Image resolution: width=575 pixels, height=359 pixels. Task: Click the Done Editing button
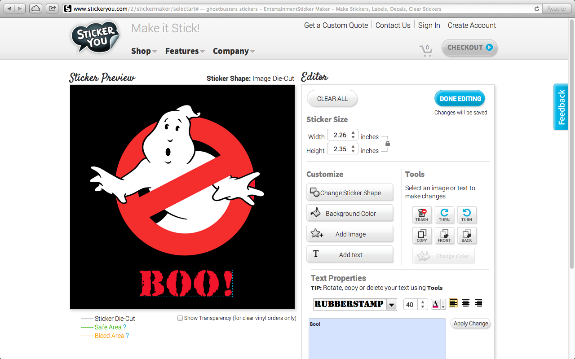point(460,99)
